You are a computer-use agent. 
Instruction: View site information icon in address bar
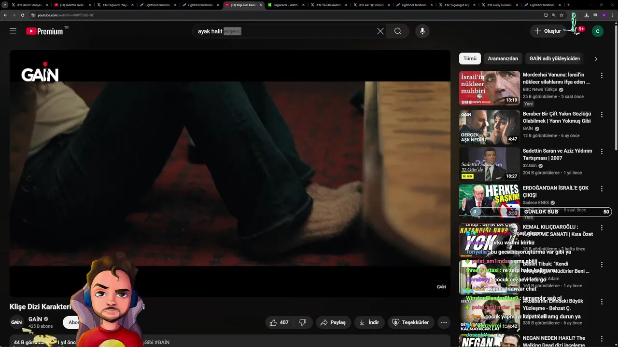(33, 15)
